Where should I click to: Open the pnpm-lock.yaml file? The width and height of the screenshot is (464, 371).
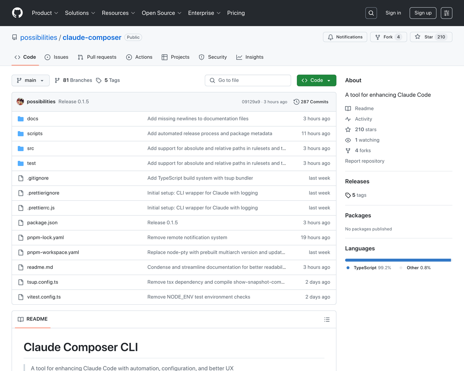45,238
